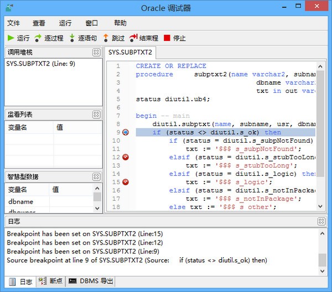The width and height of the screenshot is (332, 292).
Task: Collapse the 智慧型数据 panel using its corner button
Action: point(96,177)
